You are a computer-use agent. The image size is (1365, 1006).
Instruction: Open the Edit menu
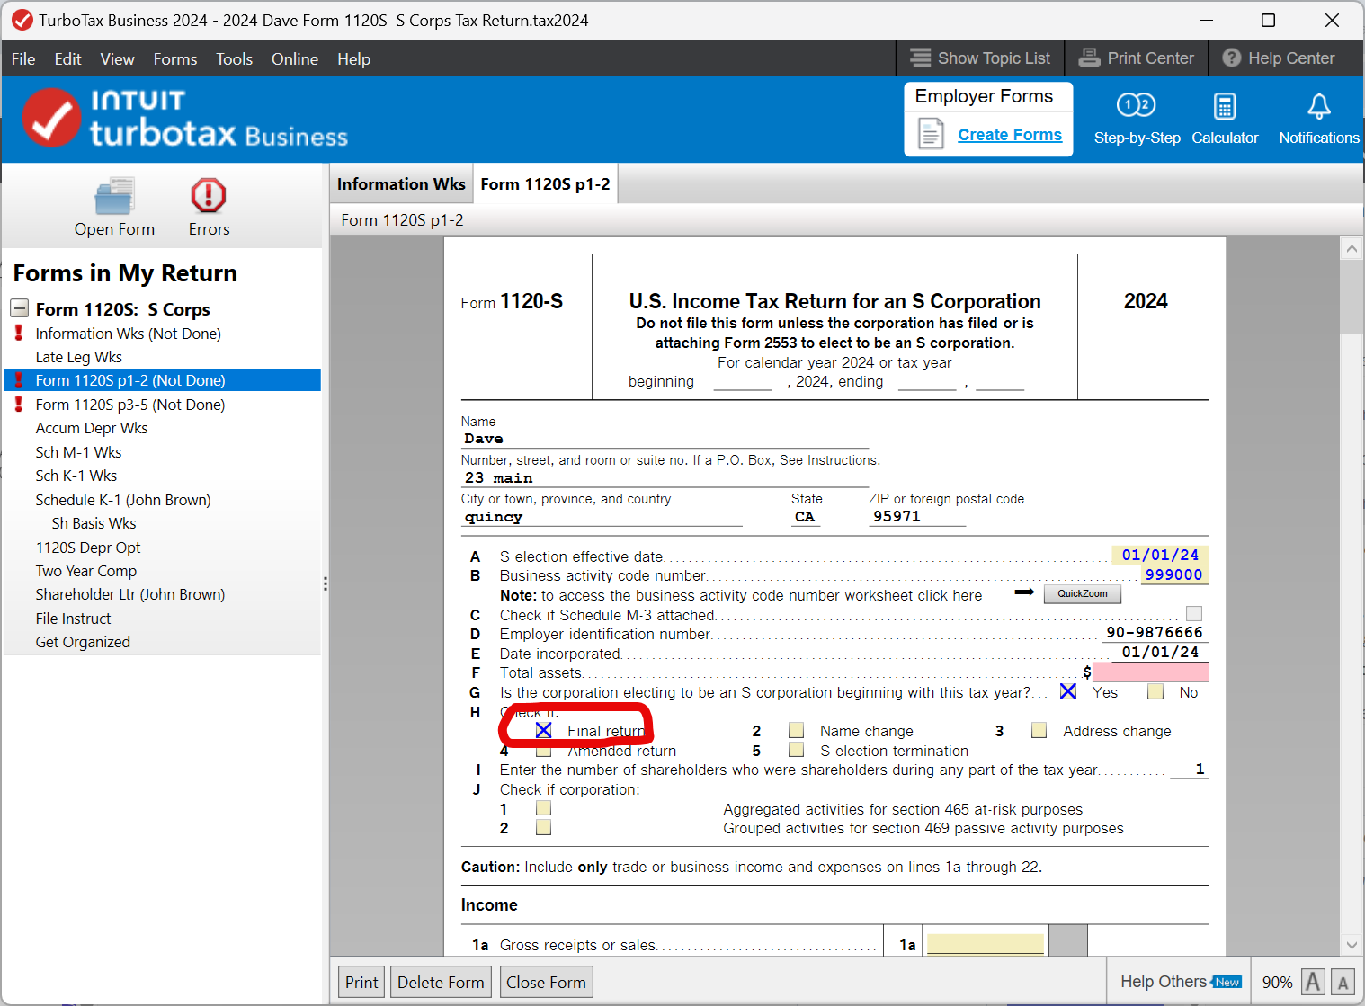point(67,58)
